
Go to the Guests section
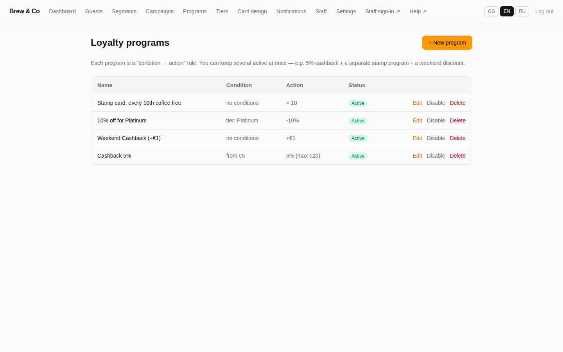(x=94, y=11)
